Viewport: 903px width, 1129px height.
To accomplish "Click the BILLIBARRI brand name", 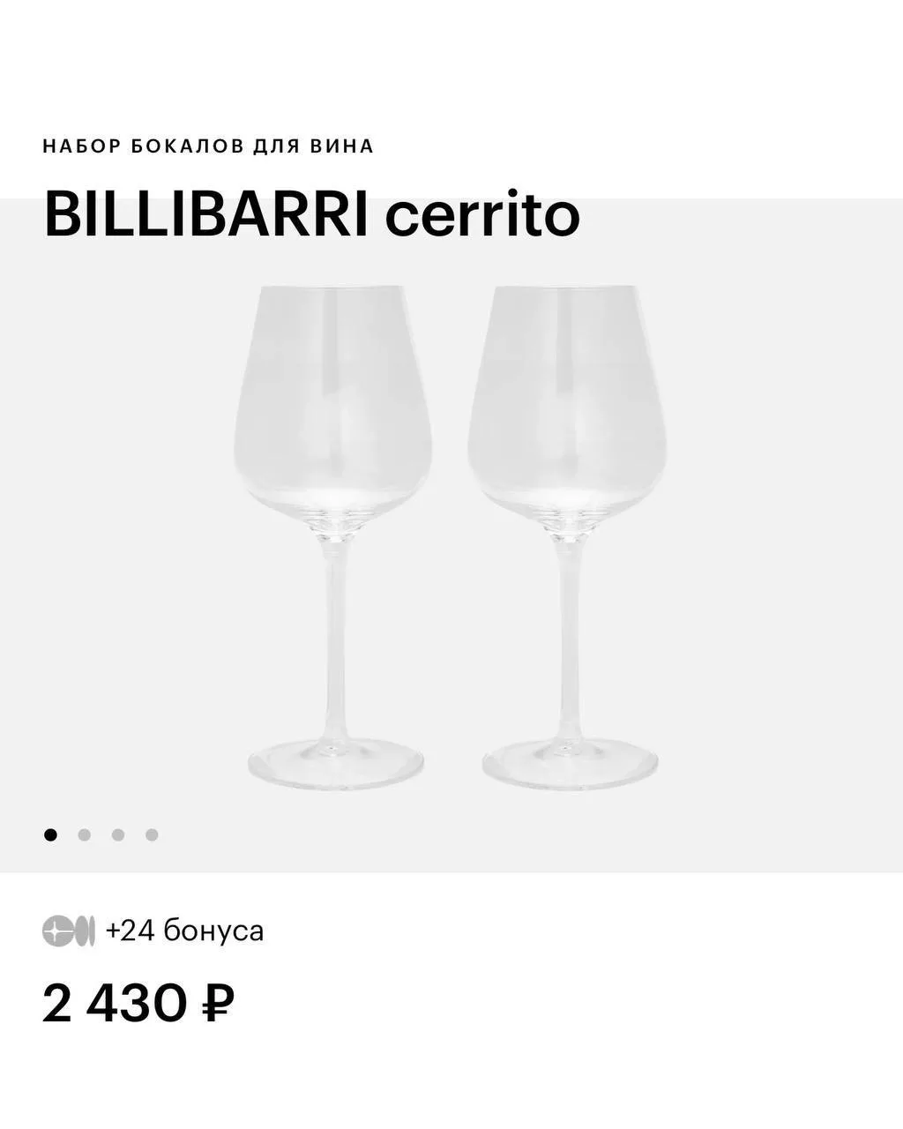I will point(205,214).
